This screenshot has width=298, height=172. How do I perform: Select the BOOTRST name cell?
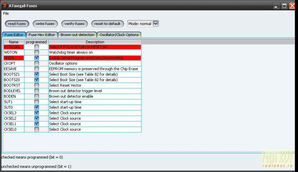point(14,85)
